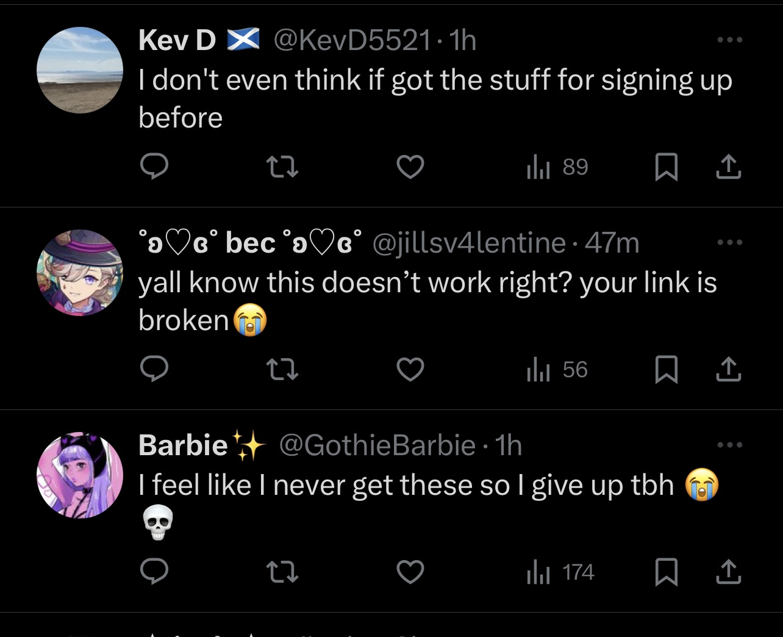Reply to Kev D's tweet
The height and width of the screenshot is (637, 783).
[154, 166]
